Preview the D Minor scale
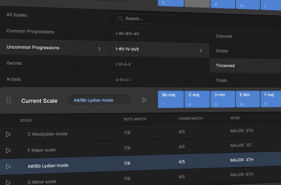 (x=9, y=182)
